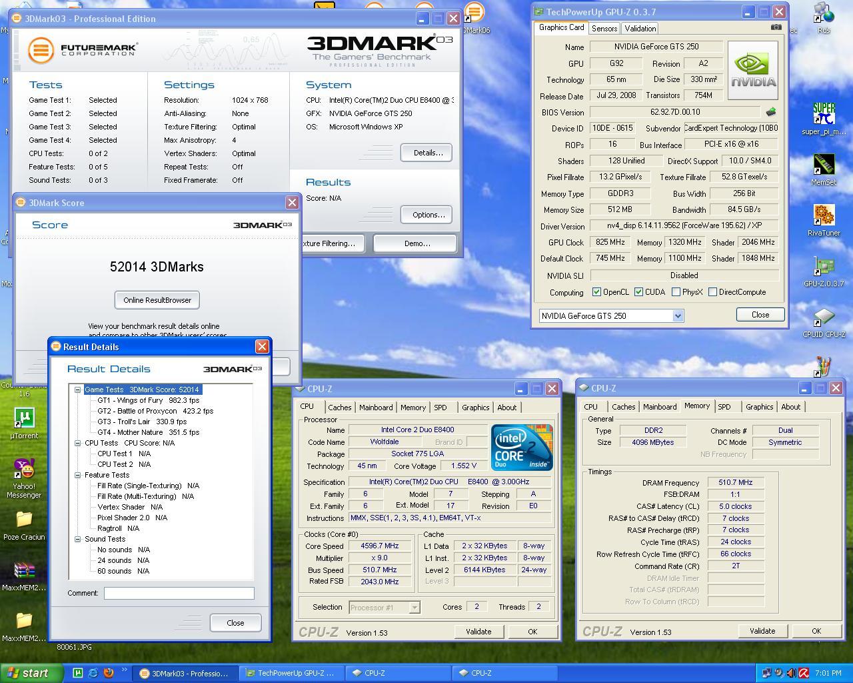Select the Vertex Shader feature test row
The height and width of the screenshot is (683, 853).
[129, 507]
